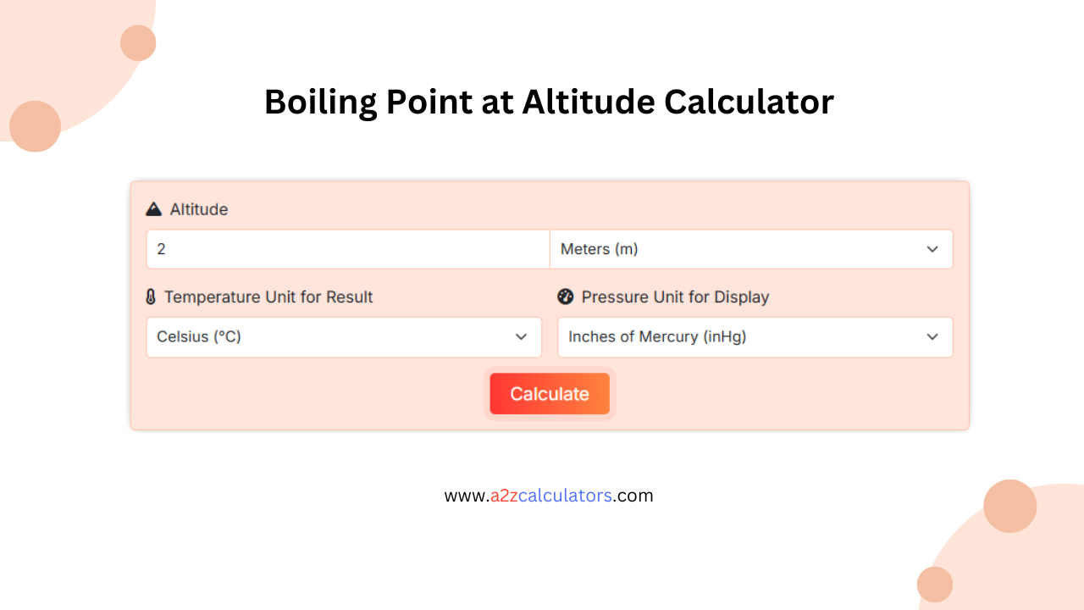1084x610 pixels.
Task: Click the chevron on the Celsius selector
Action: tap(521, 337)
